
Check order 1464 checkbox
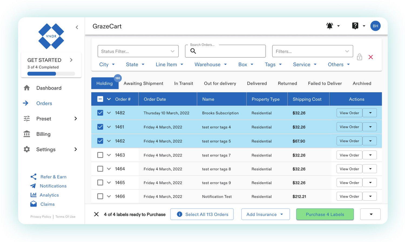(100, 169)
